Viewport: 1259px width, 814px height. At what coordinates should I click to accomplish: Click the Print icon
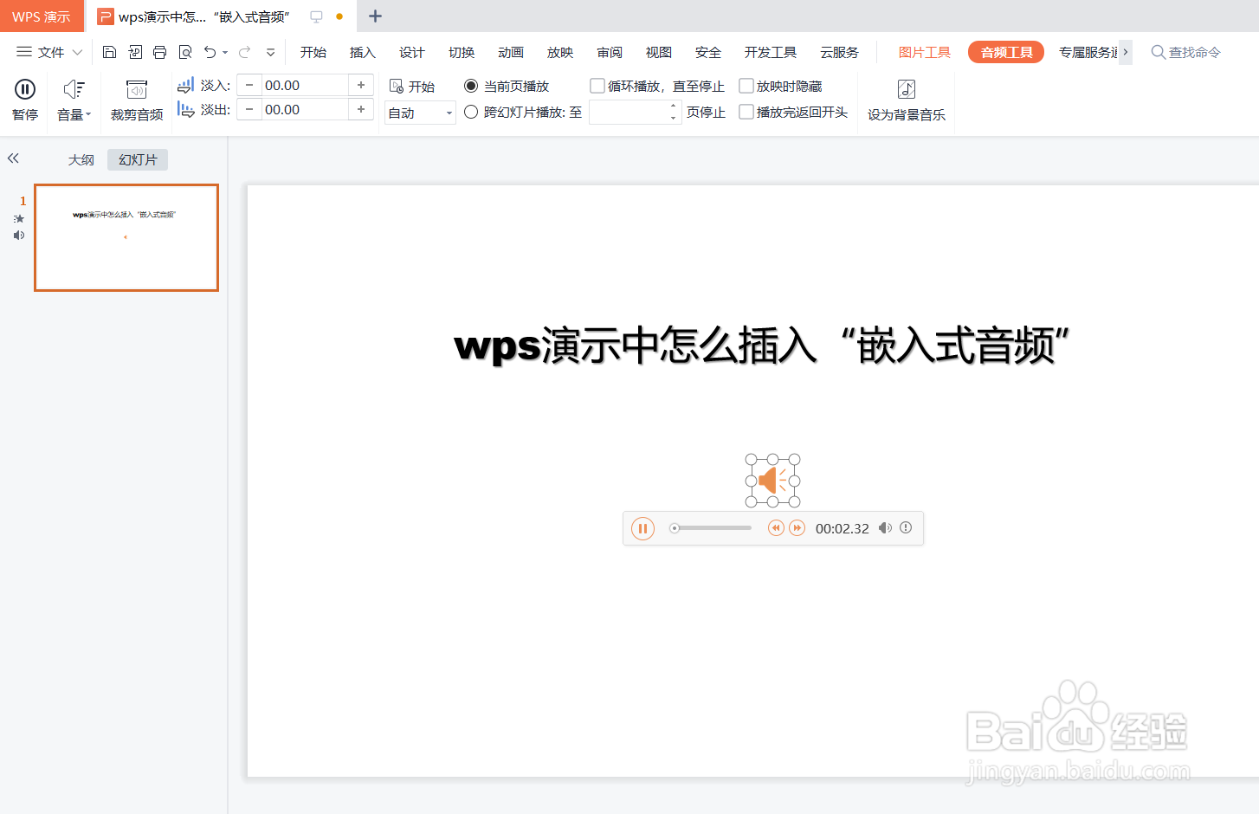159,52
